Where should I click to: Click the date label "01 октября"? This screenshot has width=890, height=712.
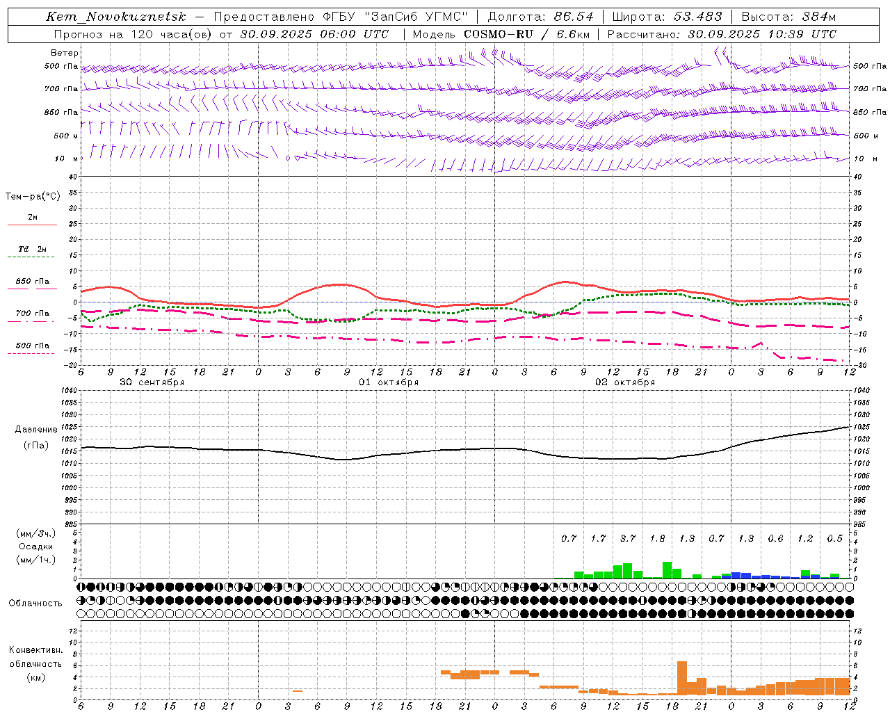[x=389, y=382]
